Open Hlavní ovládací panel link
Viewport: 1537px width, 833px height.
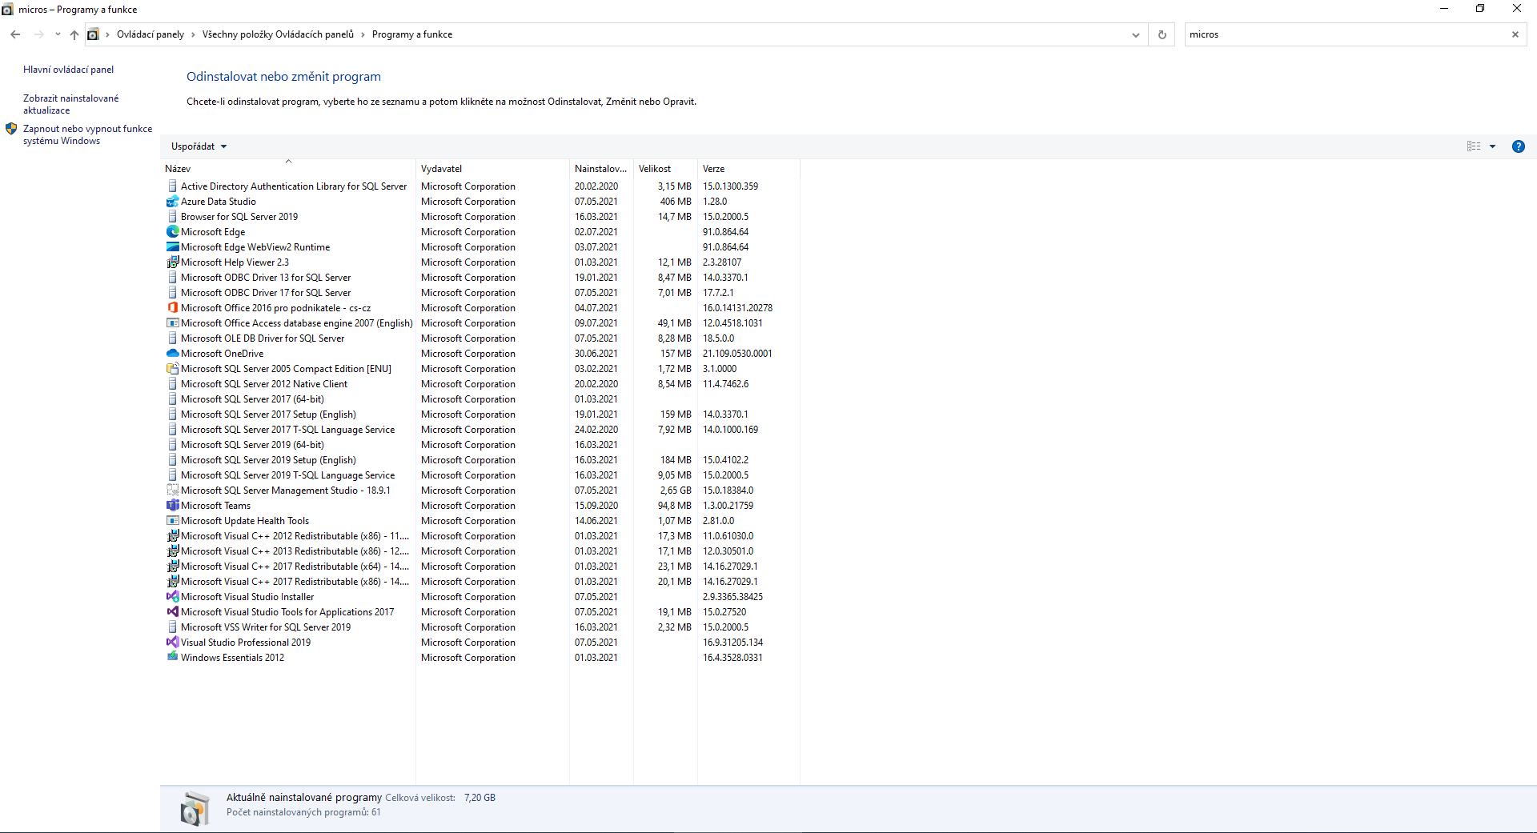coord(68,70)
